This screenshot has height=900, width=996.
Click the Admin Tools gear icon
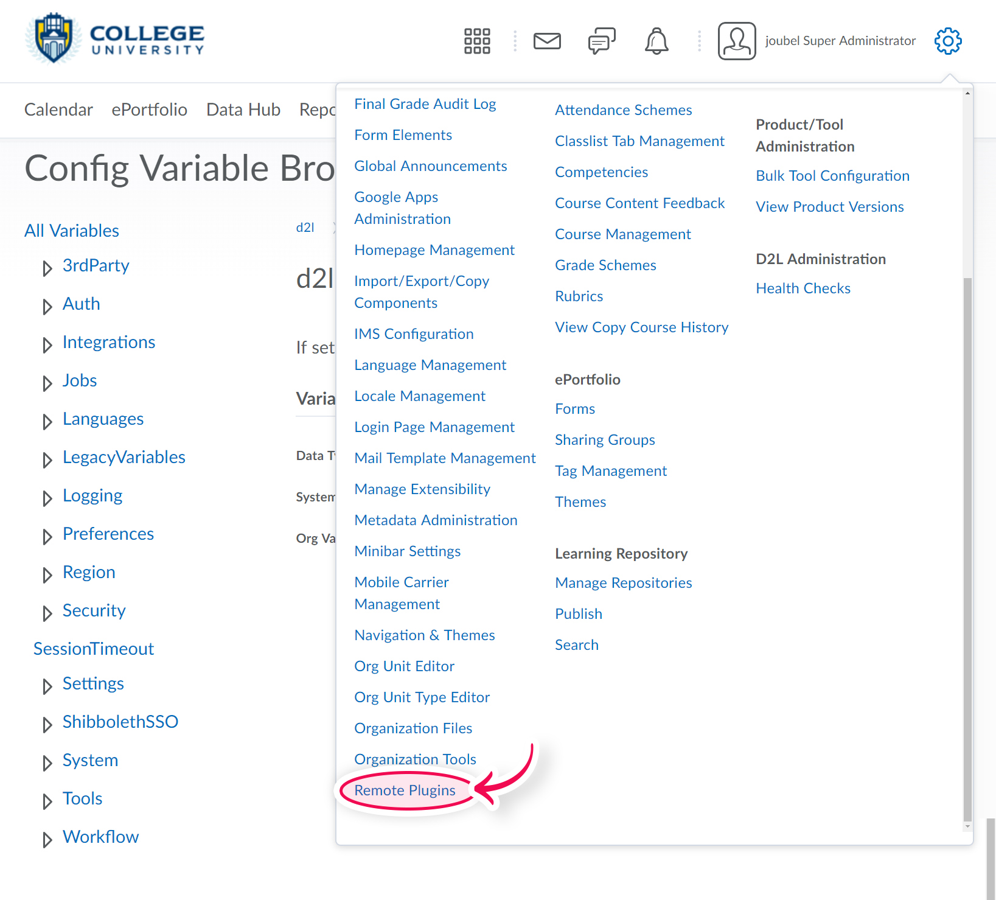(948, 41)
